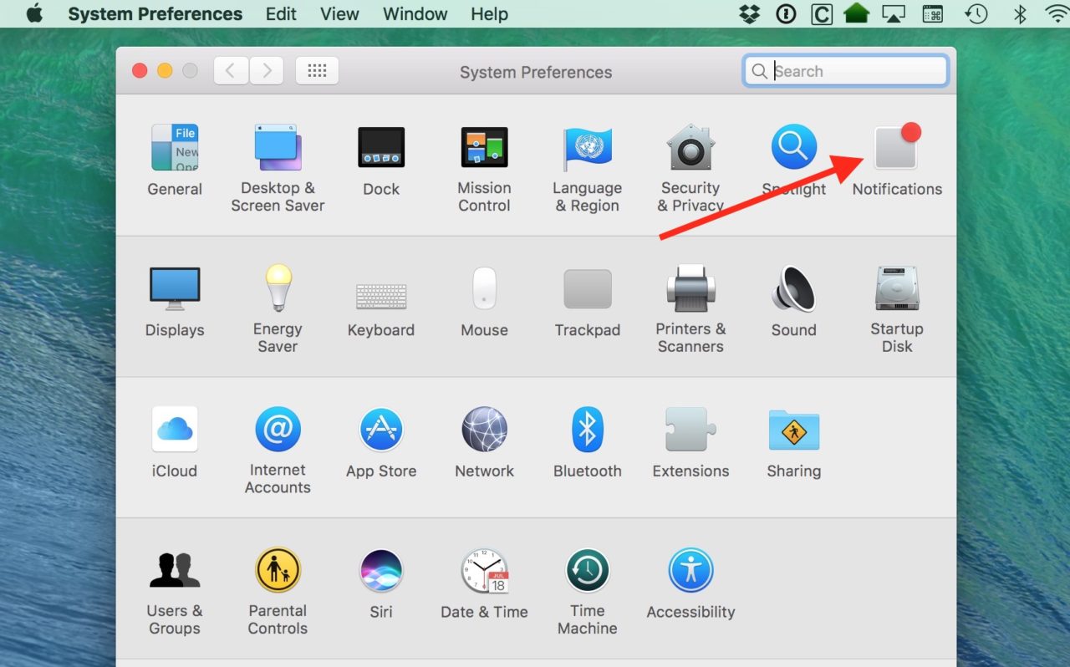Open Startup Disk preferences
The width and height of the screenshot is (1070, 667).
coord(897,309)
